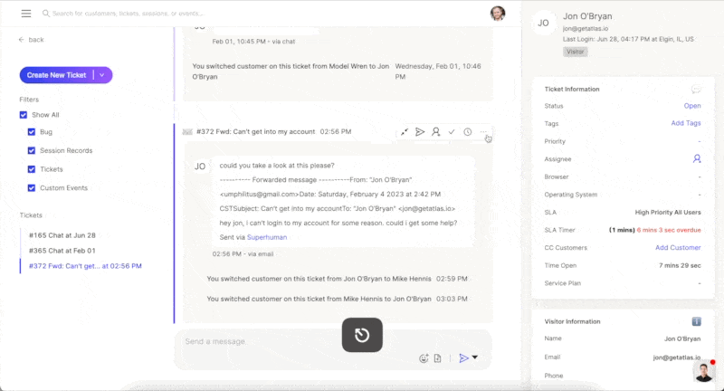Open the emoji picker in message box

click(x=424, y=358)
